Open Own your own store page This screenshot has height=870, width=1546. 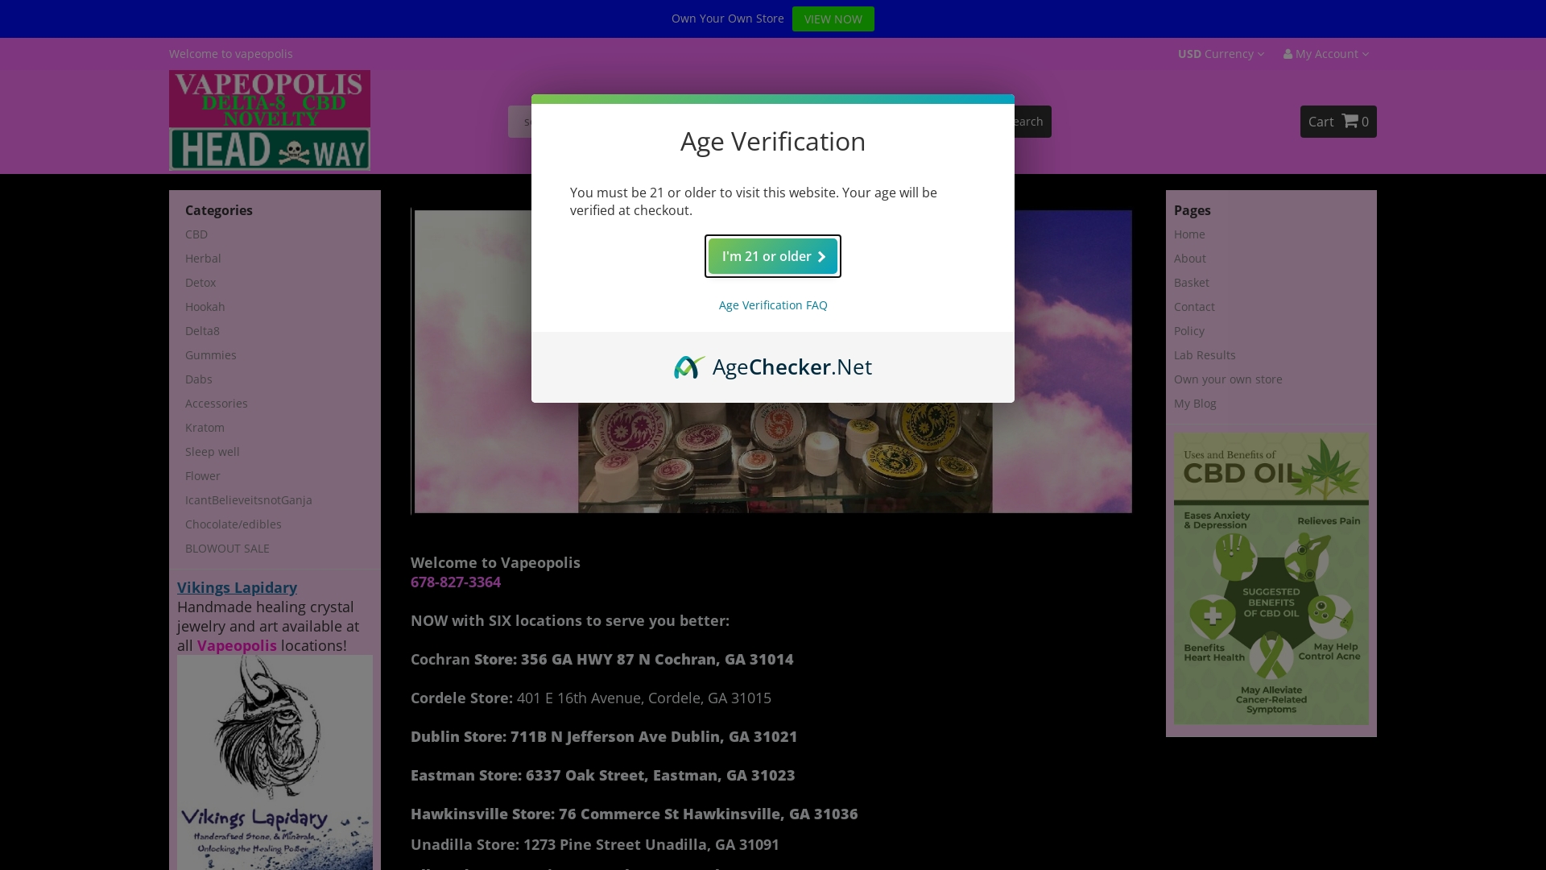coord(1228,379)
